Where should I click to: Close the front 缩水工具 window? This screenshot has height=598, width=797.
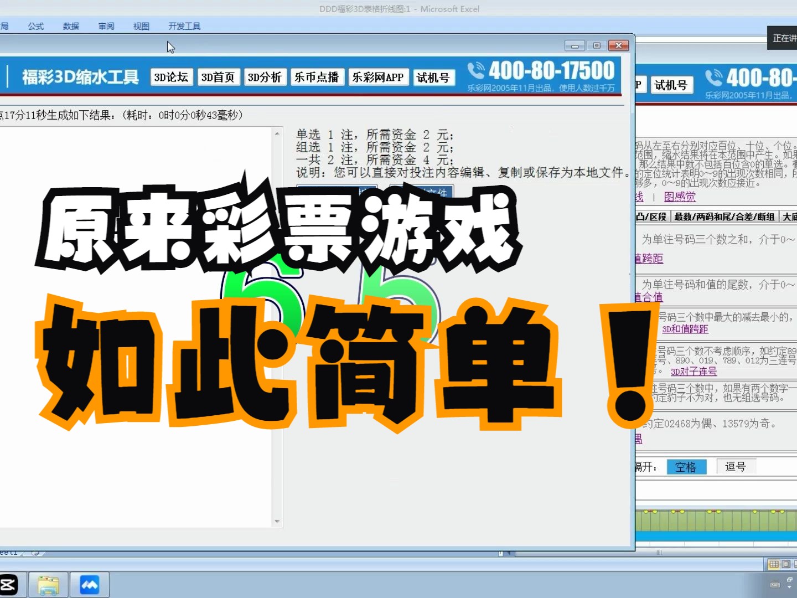[x=618, y=45]
